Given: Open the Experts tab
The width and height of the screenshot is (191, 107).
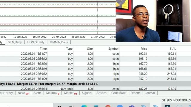Looking at the screenshot, I should [135, 93].
